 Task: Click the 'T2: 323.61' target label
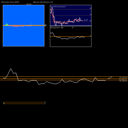click(123, 81)
